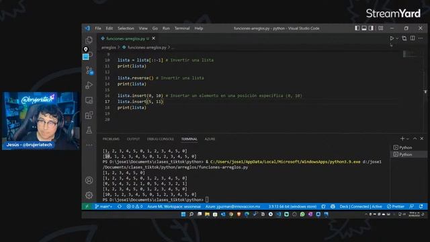Open the View menu

[143, 28]
